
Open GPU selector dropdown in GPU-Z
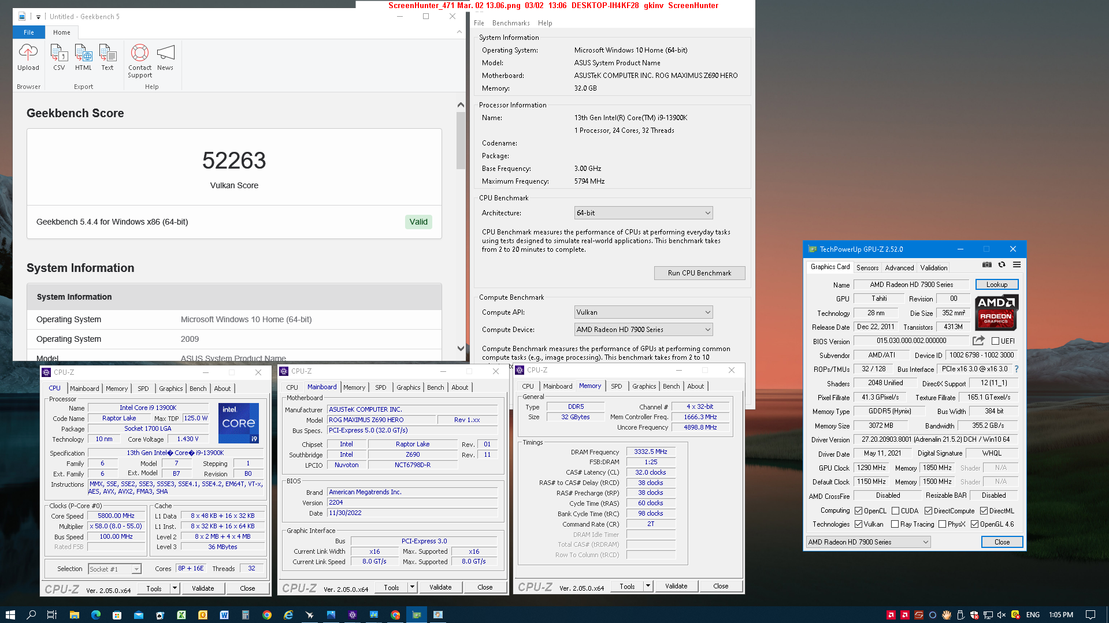tap(868, 542)
